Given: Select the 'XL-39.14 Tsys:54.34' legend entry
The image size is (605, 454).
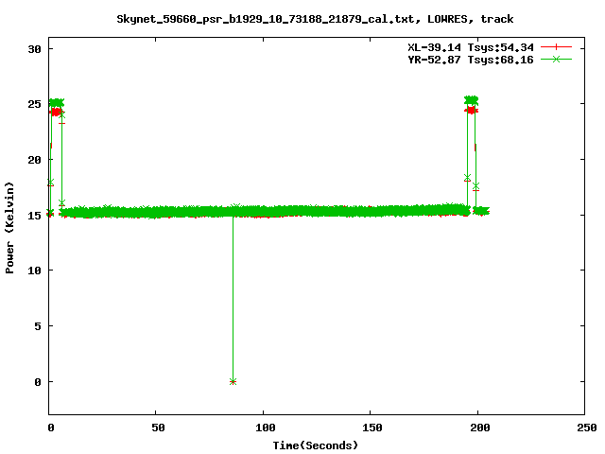Looking at the screenshot, I should click(x=471, y=47).
